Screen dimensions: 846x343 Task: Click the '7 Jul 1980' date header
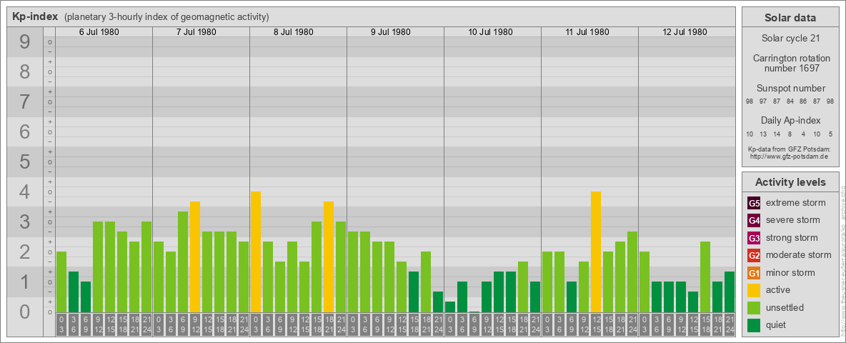click(196, 32)
